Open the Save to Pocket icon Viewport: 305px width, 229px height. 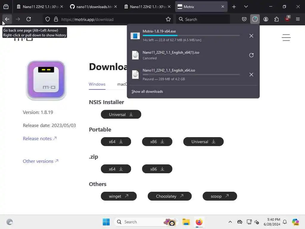point(244,19)
